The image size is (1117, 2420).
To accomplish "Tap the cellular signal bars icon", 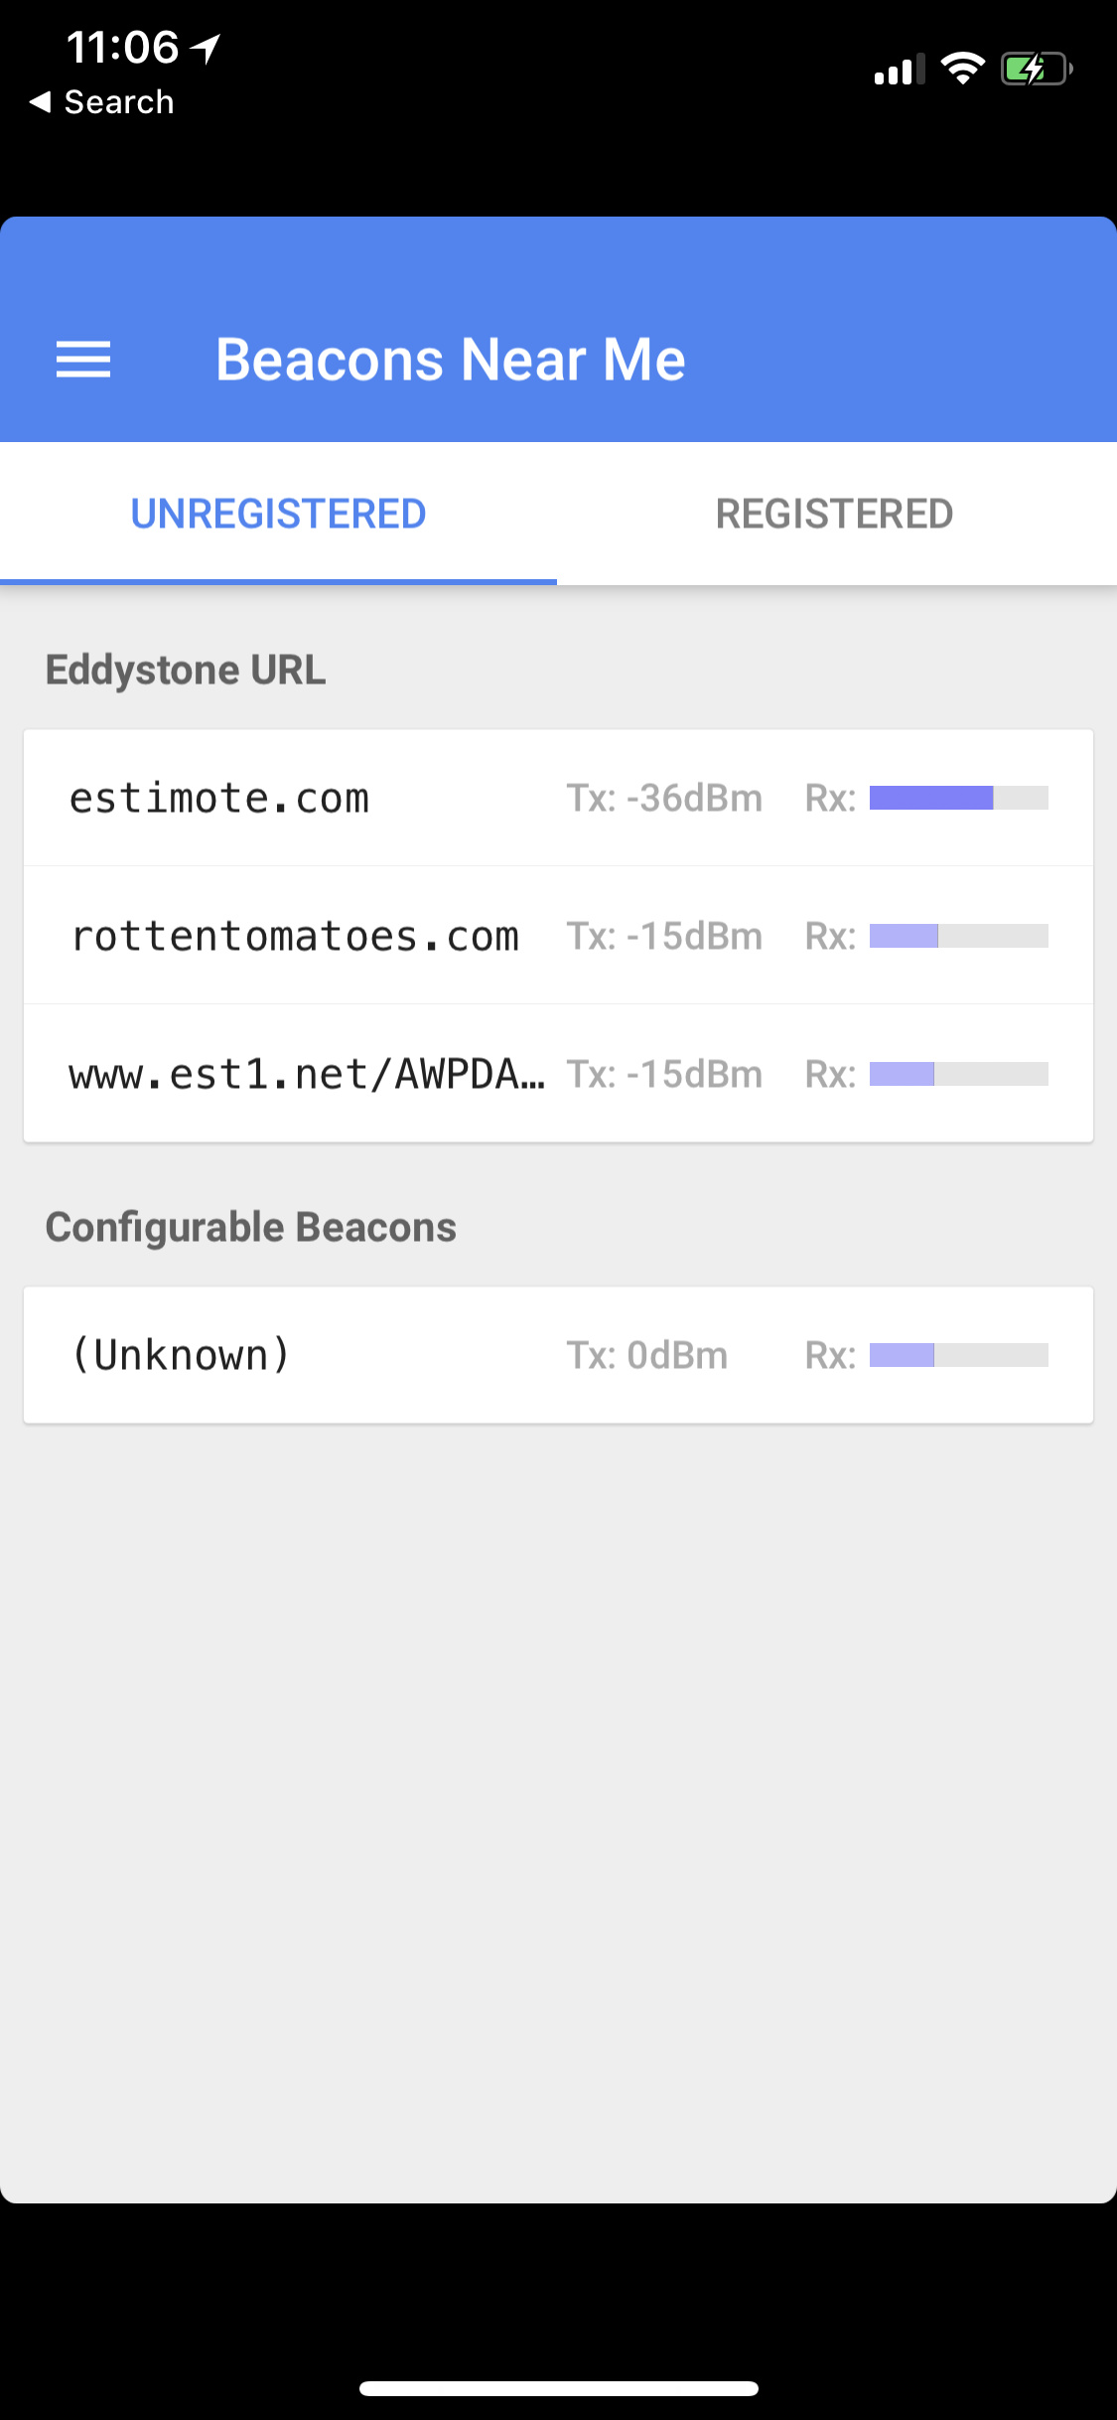I will point(899,70).
